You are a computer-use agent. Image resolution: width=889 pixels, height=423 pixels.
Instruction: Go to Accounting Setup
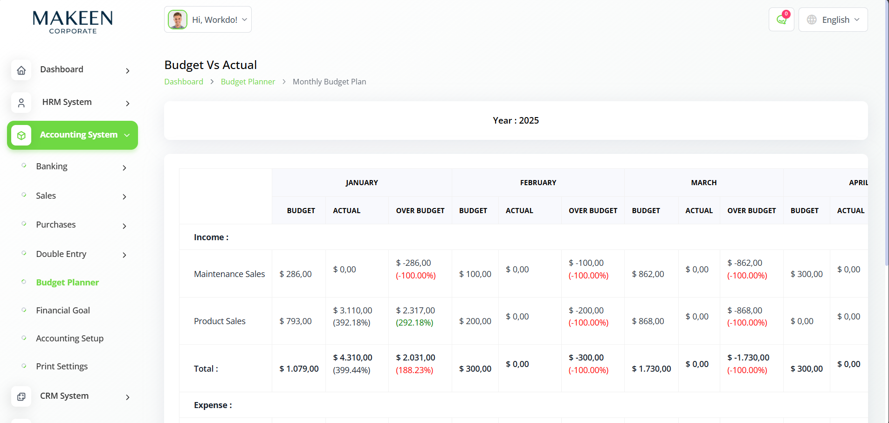pos(70,338)
